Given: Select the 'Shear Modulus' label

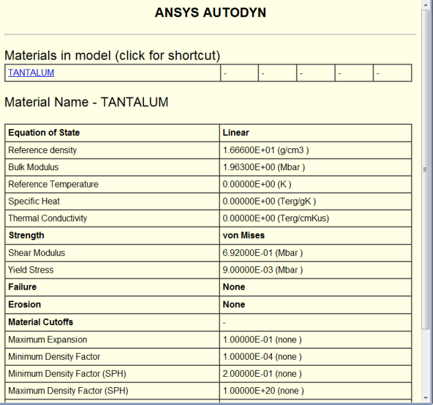Looking at the screenshot, I should [37, 253].
